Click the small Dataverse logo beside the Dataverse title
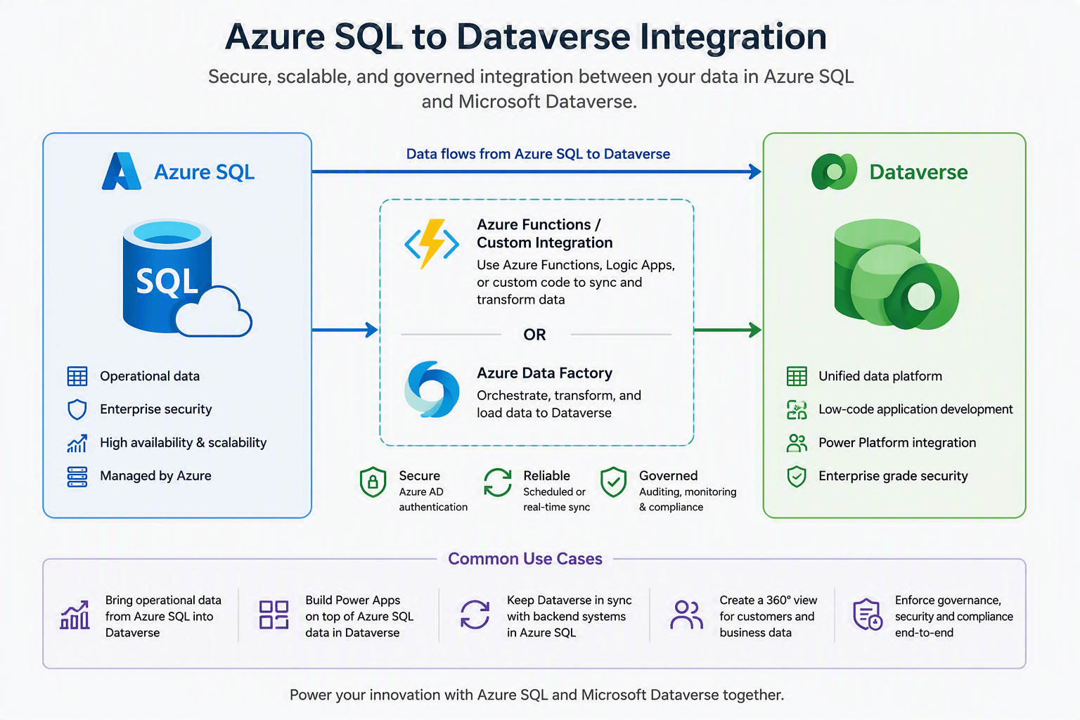This screenshot has height=720, width=1080. pos(834,172)
